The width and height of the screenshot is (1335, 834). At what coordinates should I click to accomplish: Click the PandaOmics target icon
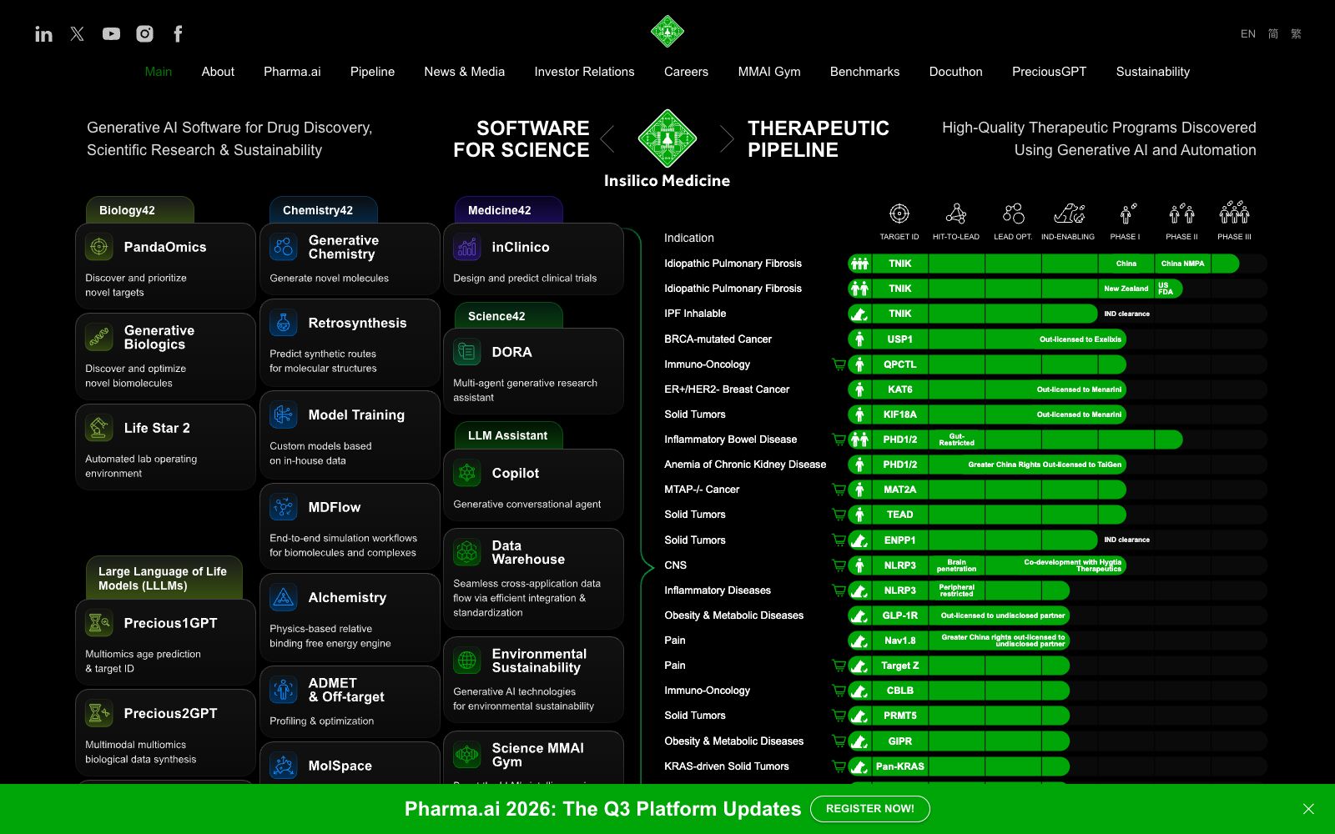tap(99, 247)
